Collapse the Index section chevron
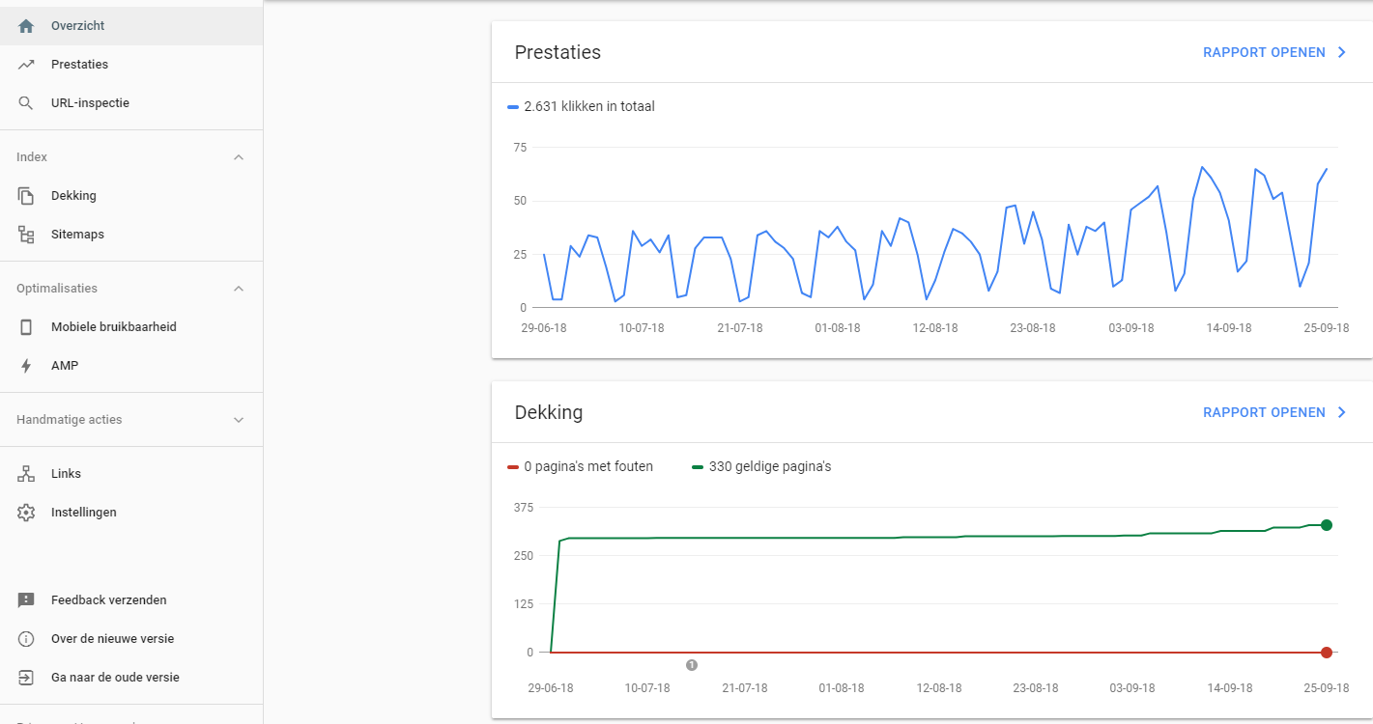The width and height of the screenshot is (1373, 724). point(239,157)
